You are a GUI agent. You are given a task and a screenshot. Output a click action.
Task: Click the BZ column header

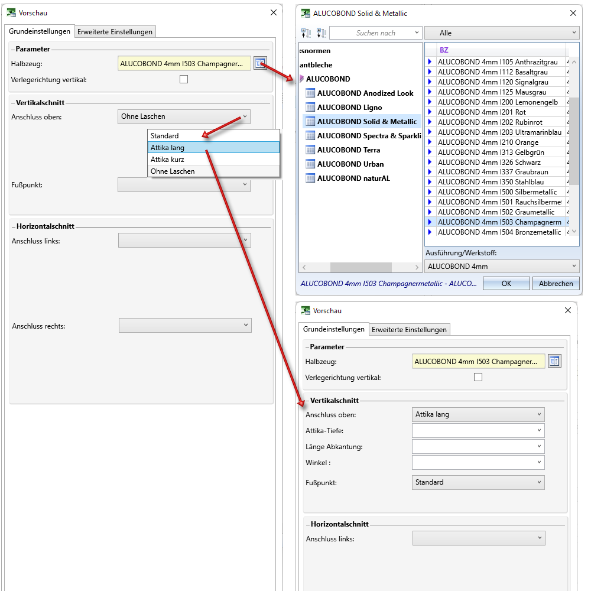[x=501, y=50]
